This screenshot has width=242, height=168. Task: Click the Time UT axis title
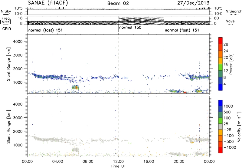[118, 166]
